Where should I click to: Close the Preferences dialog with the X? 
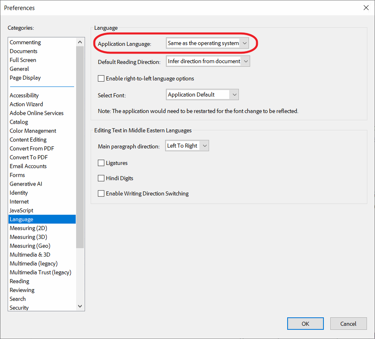click(x=366, y=7)
